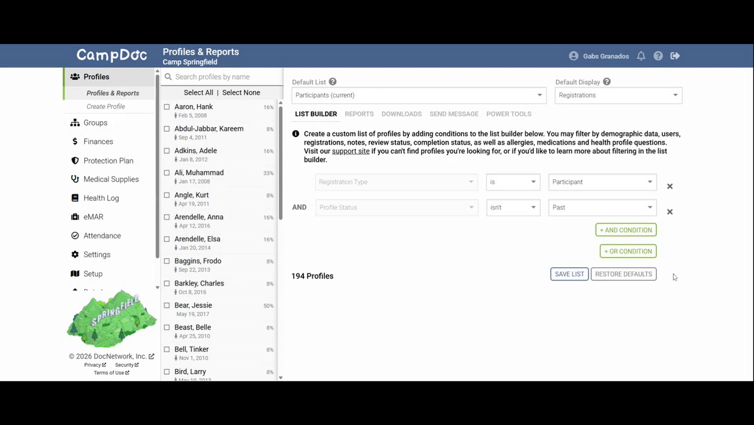Viewport: 754px width, 425px height.
Task: Open the Default List dropdown showing Participants (current)
Action: [x=419, y=96]
